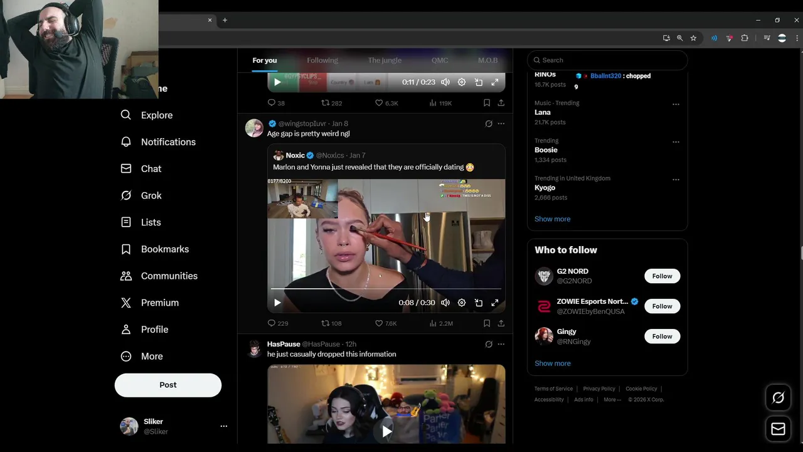Bookmark the post with 119K views
This screenshot has width=803, height=452.
click(x=487, y=103)
